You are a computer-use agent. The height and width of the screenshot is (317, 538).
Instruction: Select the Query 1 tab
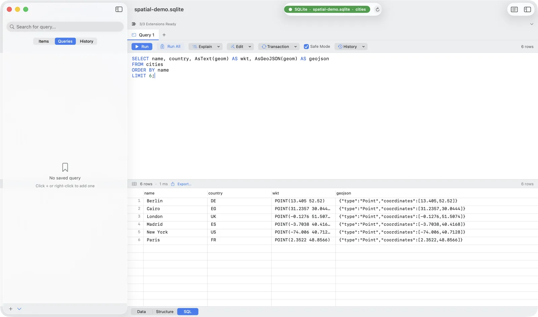click(x=143, y=35)
